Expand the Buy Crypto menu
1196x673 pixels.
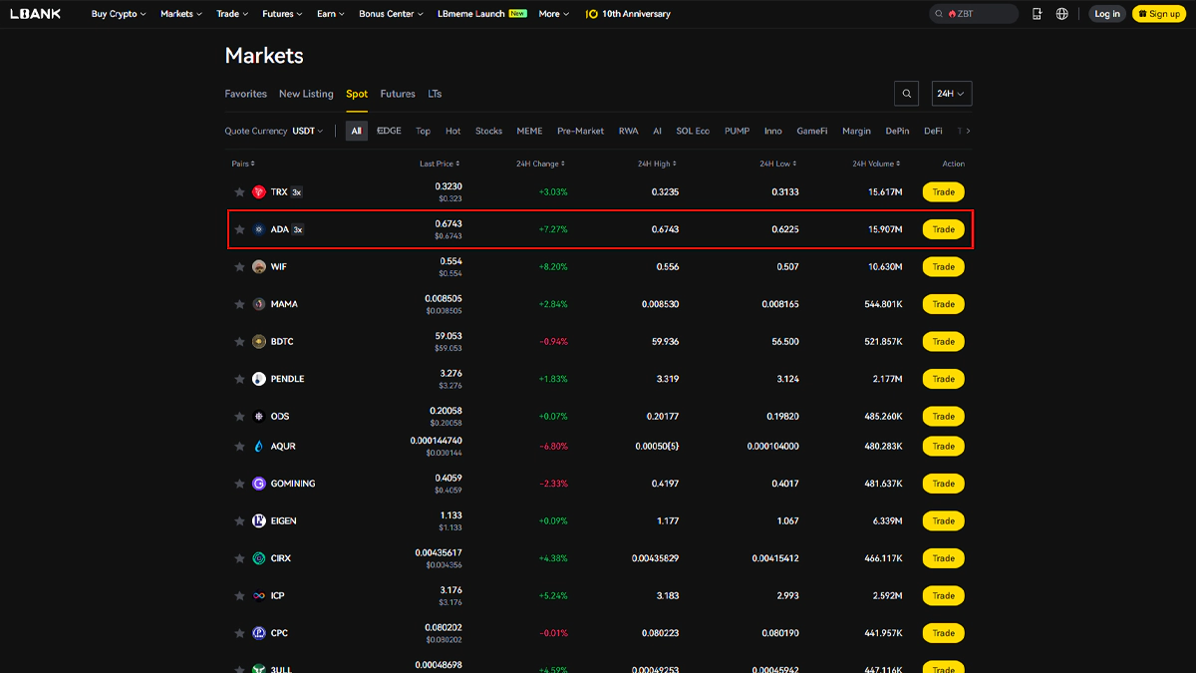[118, 14]
